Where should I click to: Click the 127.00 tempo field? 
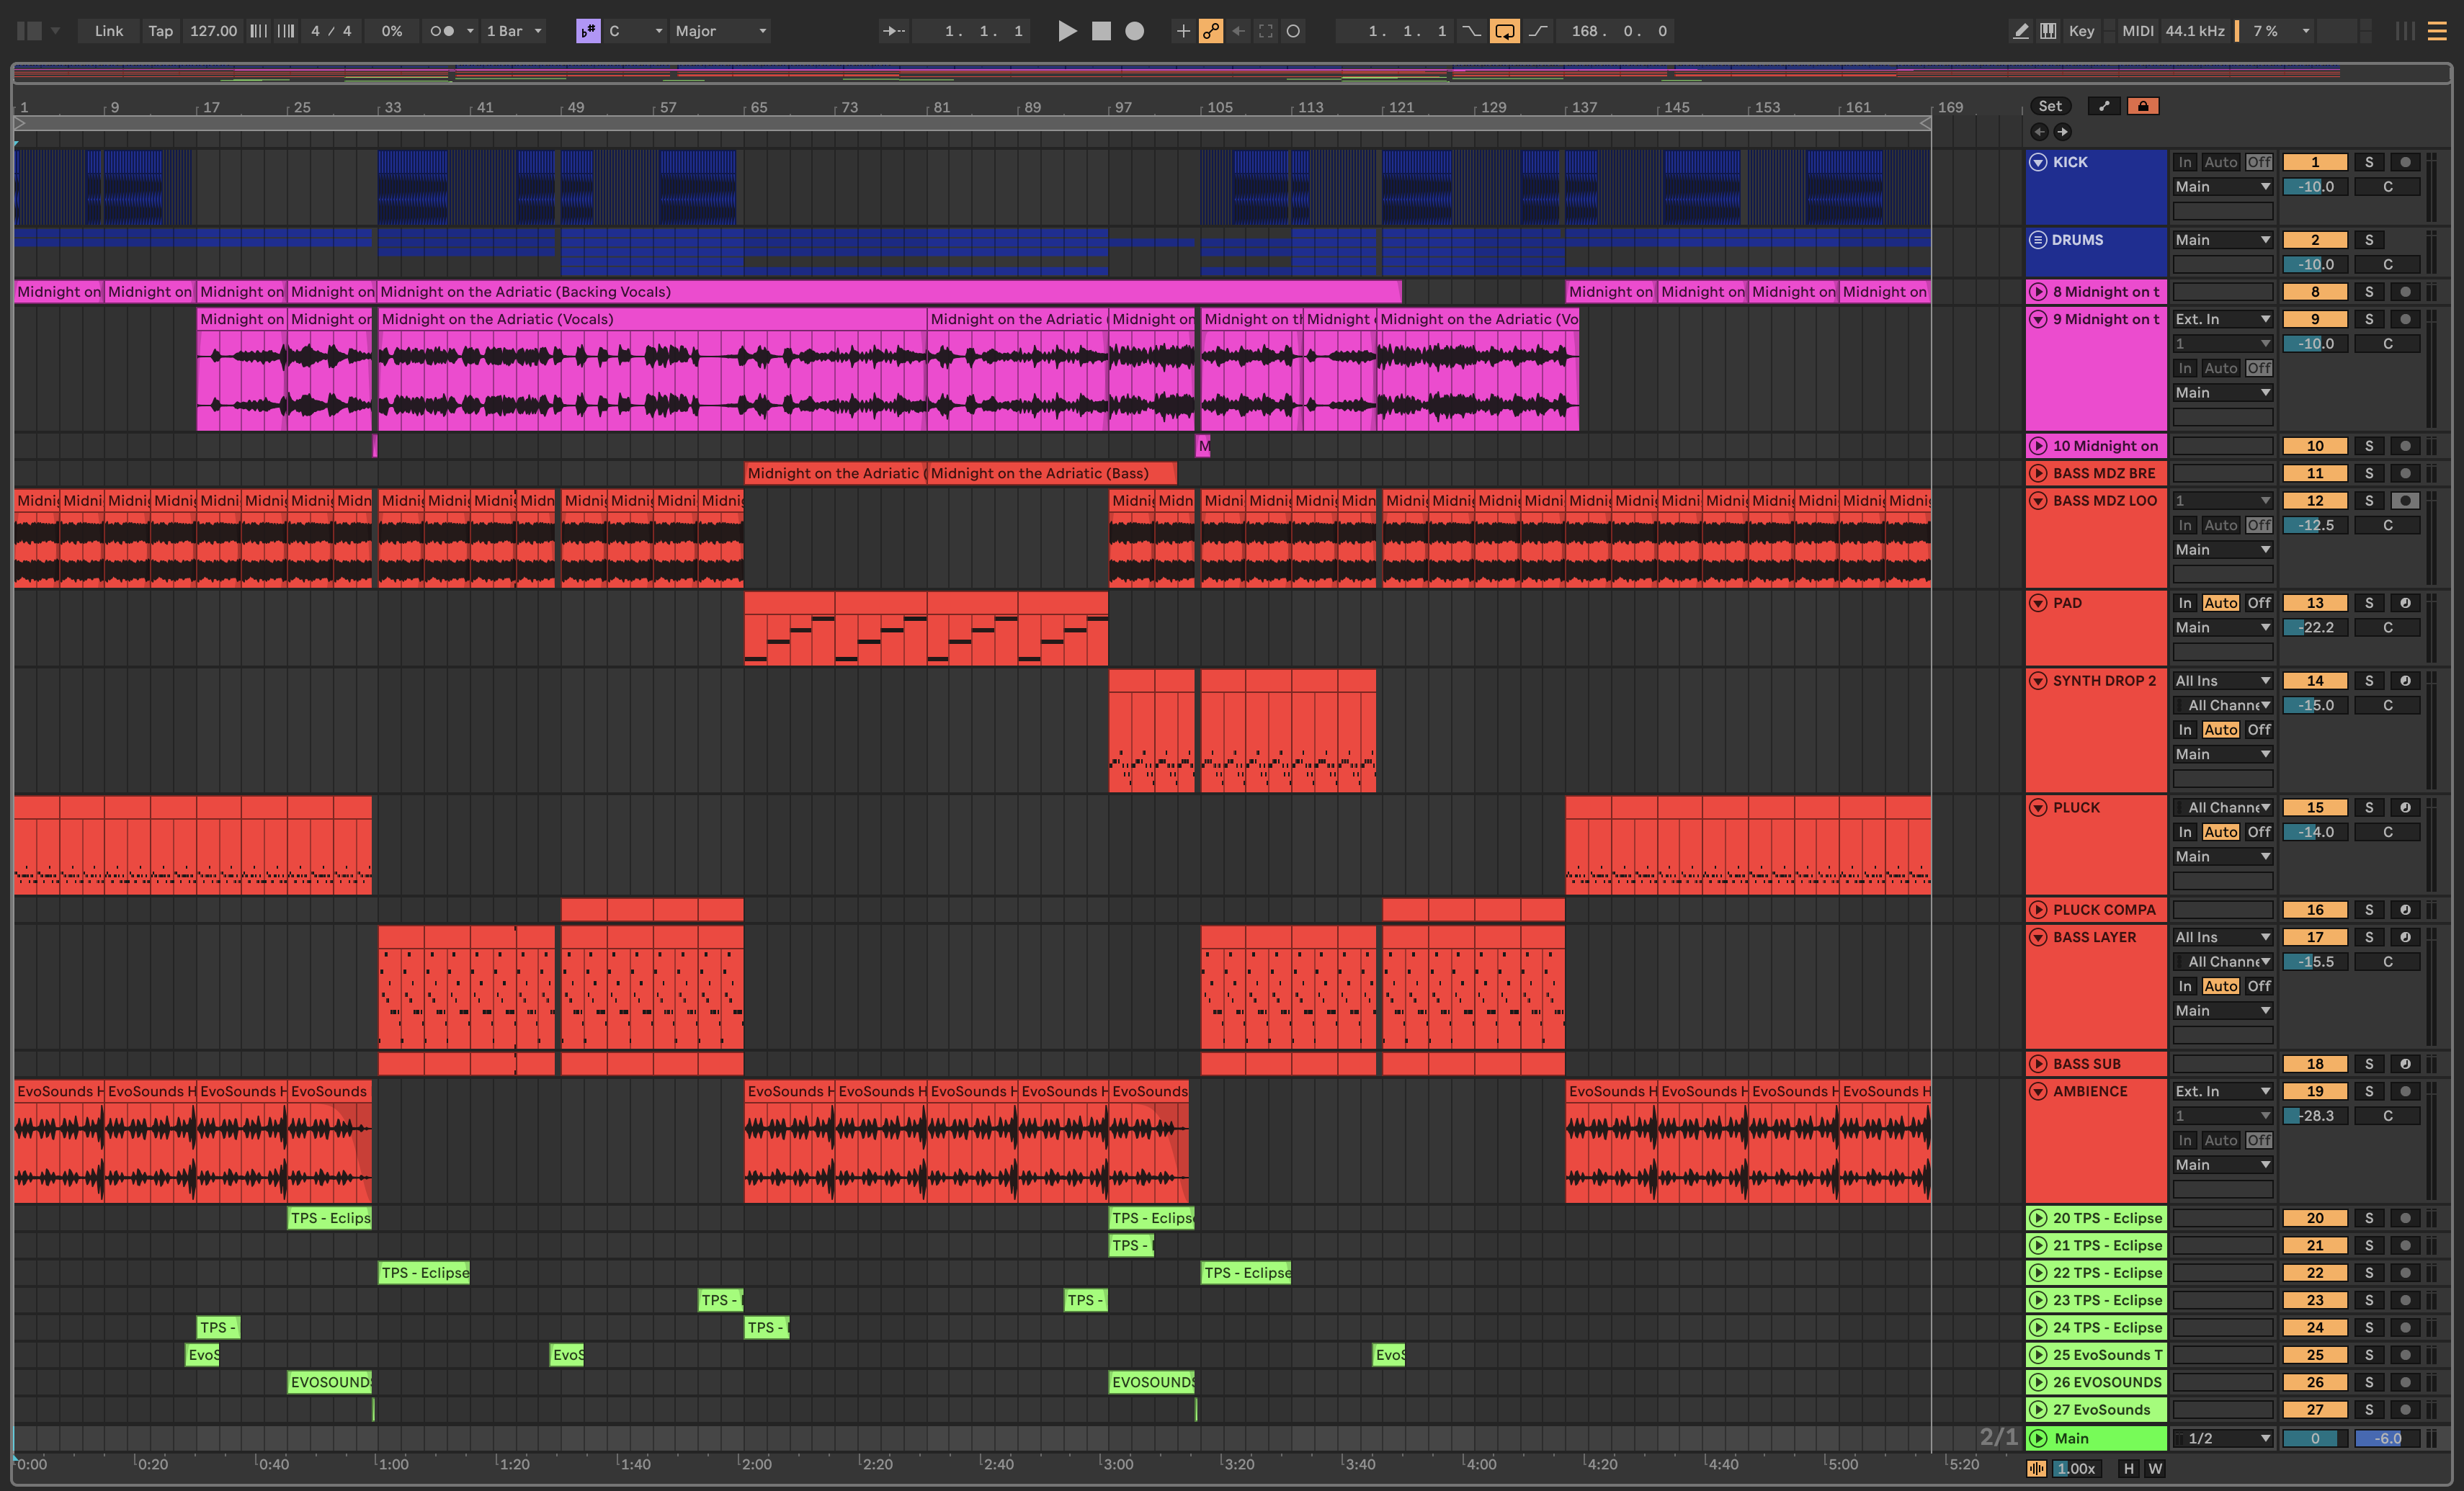pos(213,31)
